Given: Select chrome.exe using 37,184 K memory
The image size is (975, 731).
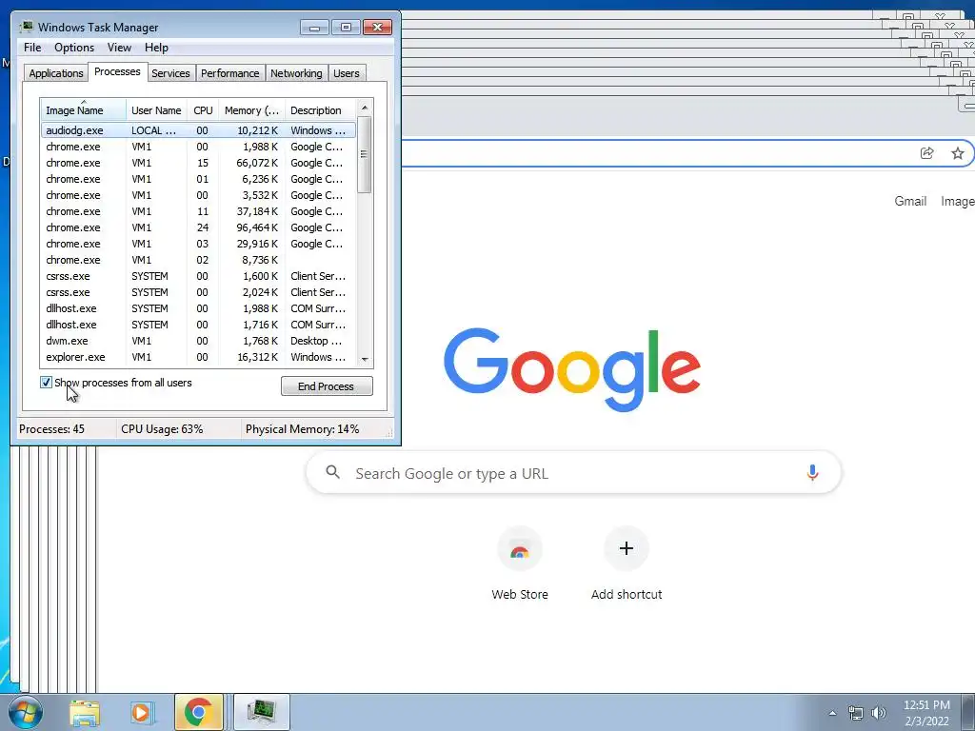Looking at the screenshot, I should tap(198, 211).
